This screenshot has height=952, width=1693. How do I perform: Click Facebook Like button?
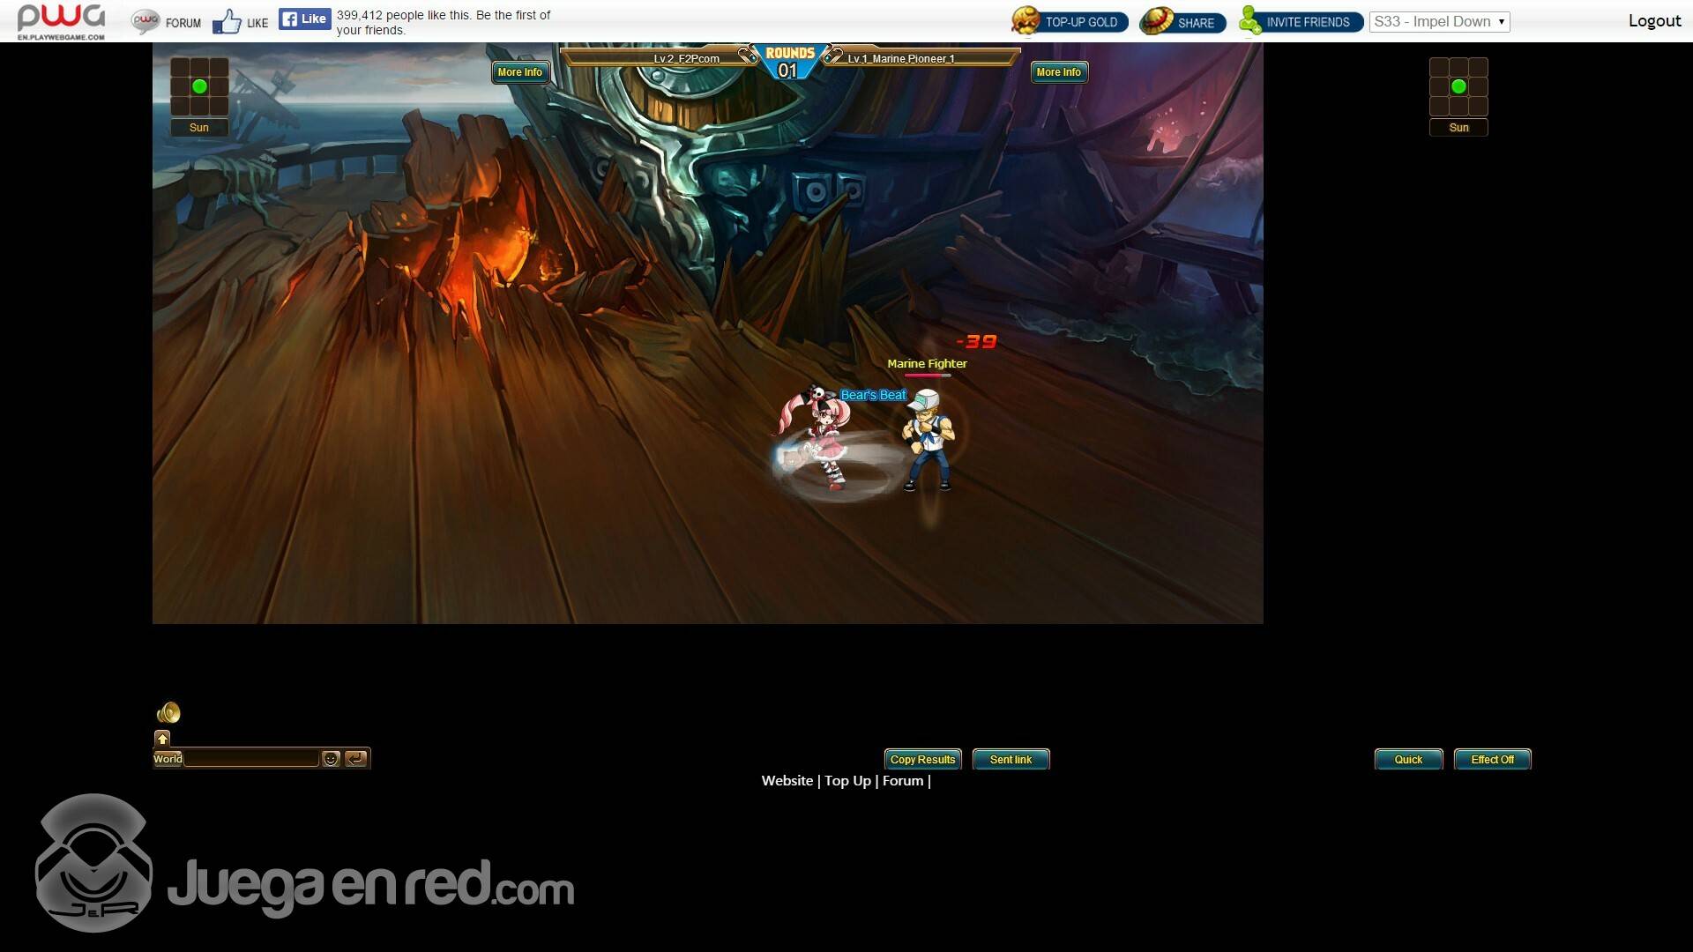(304, 19)
